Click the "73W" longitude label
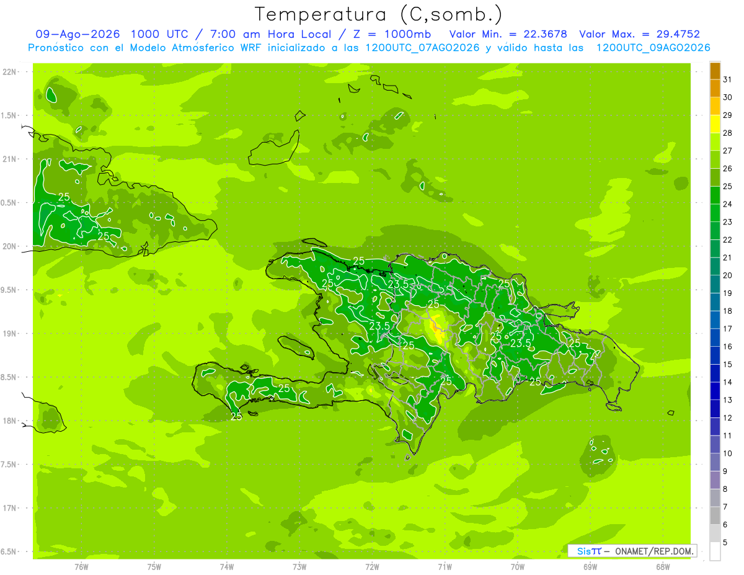The image size is (744, 575). [x=299, y=567]
